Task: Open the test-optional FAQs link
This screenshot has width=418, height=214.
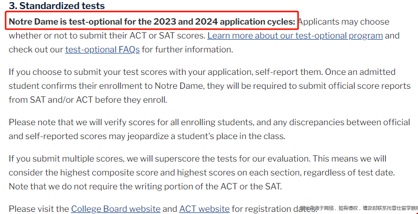Action: point(102,49)
